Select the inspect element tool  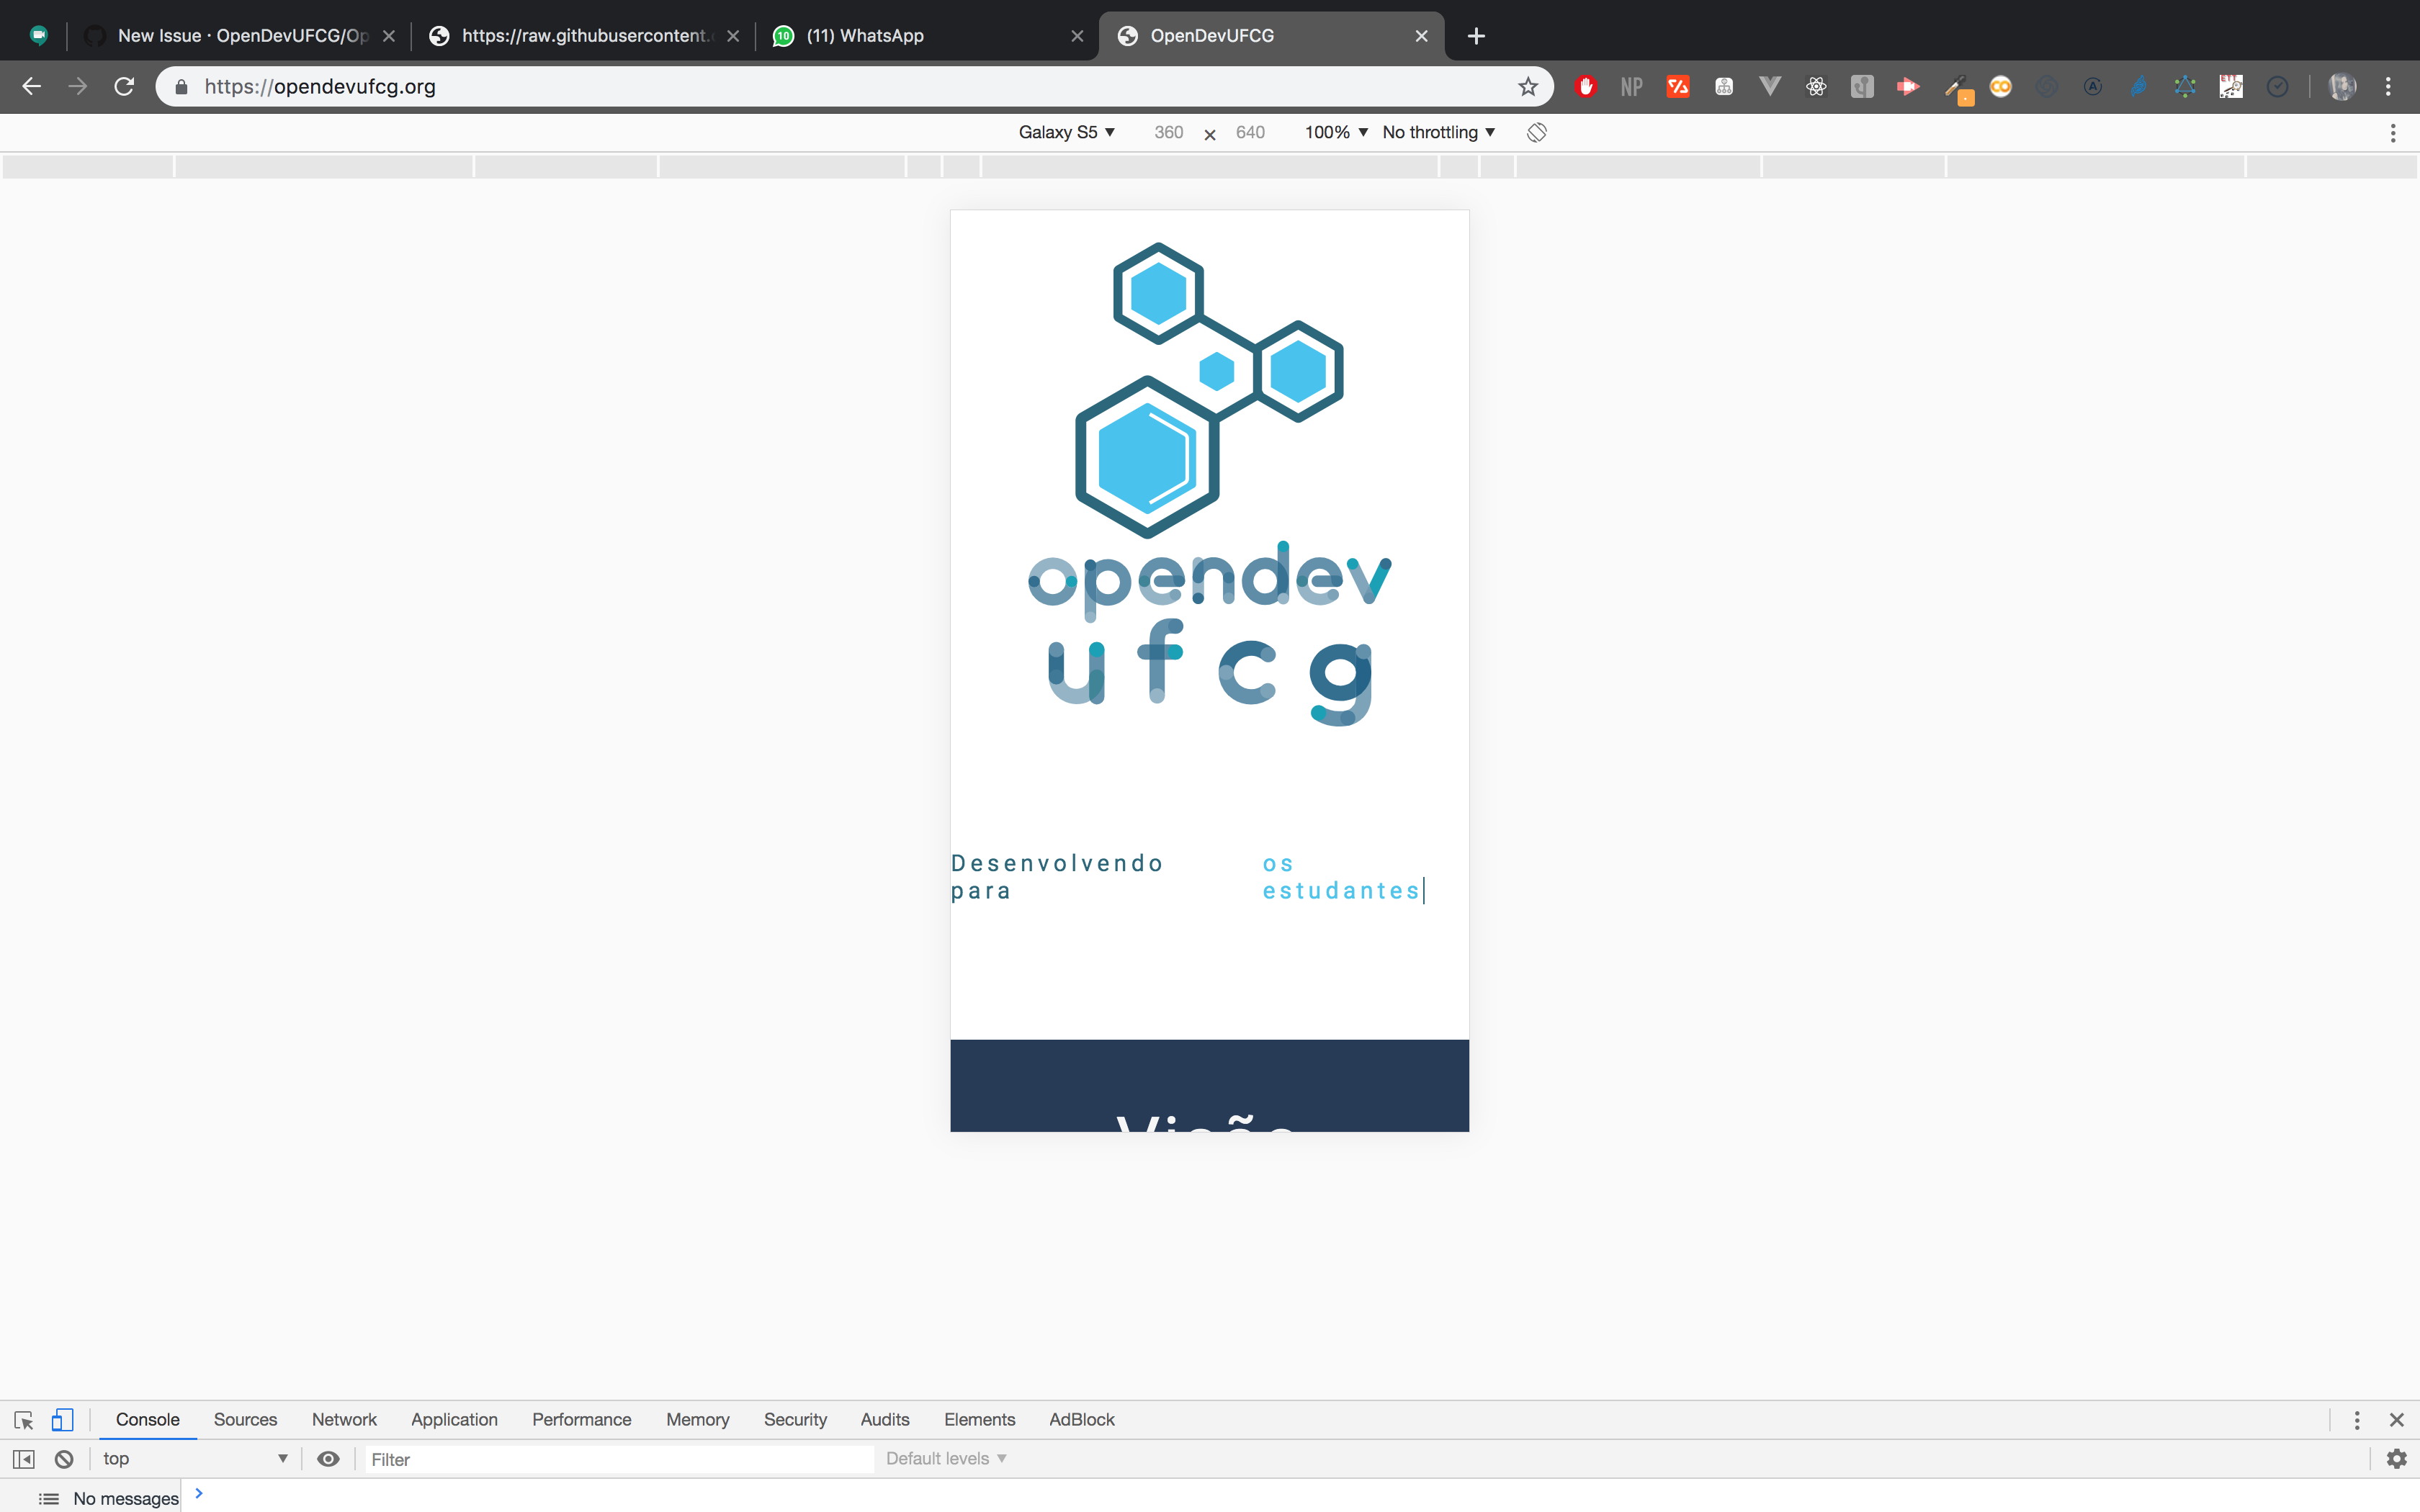23,1419
